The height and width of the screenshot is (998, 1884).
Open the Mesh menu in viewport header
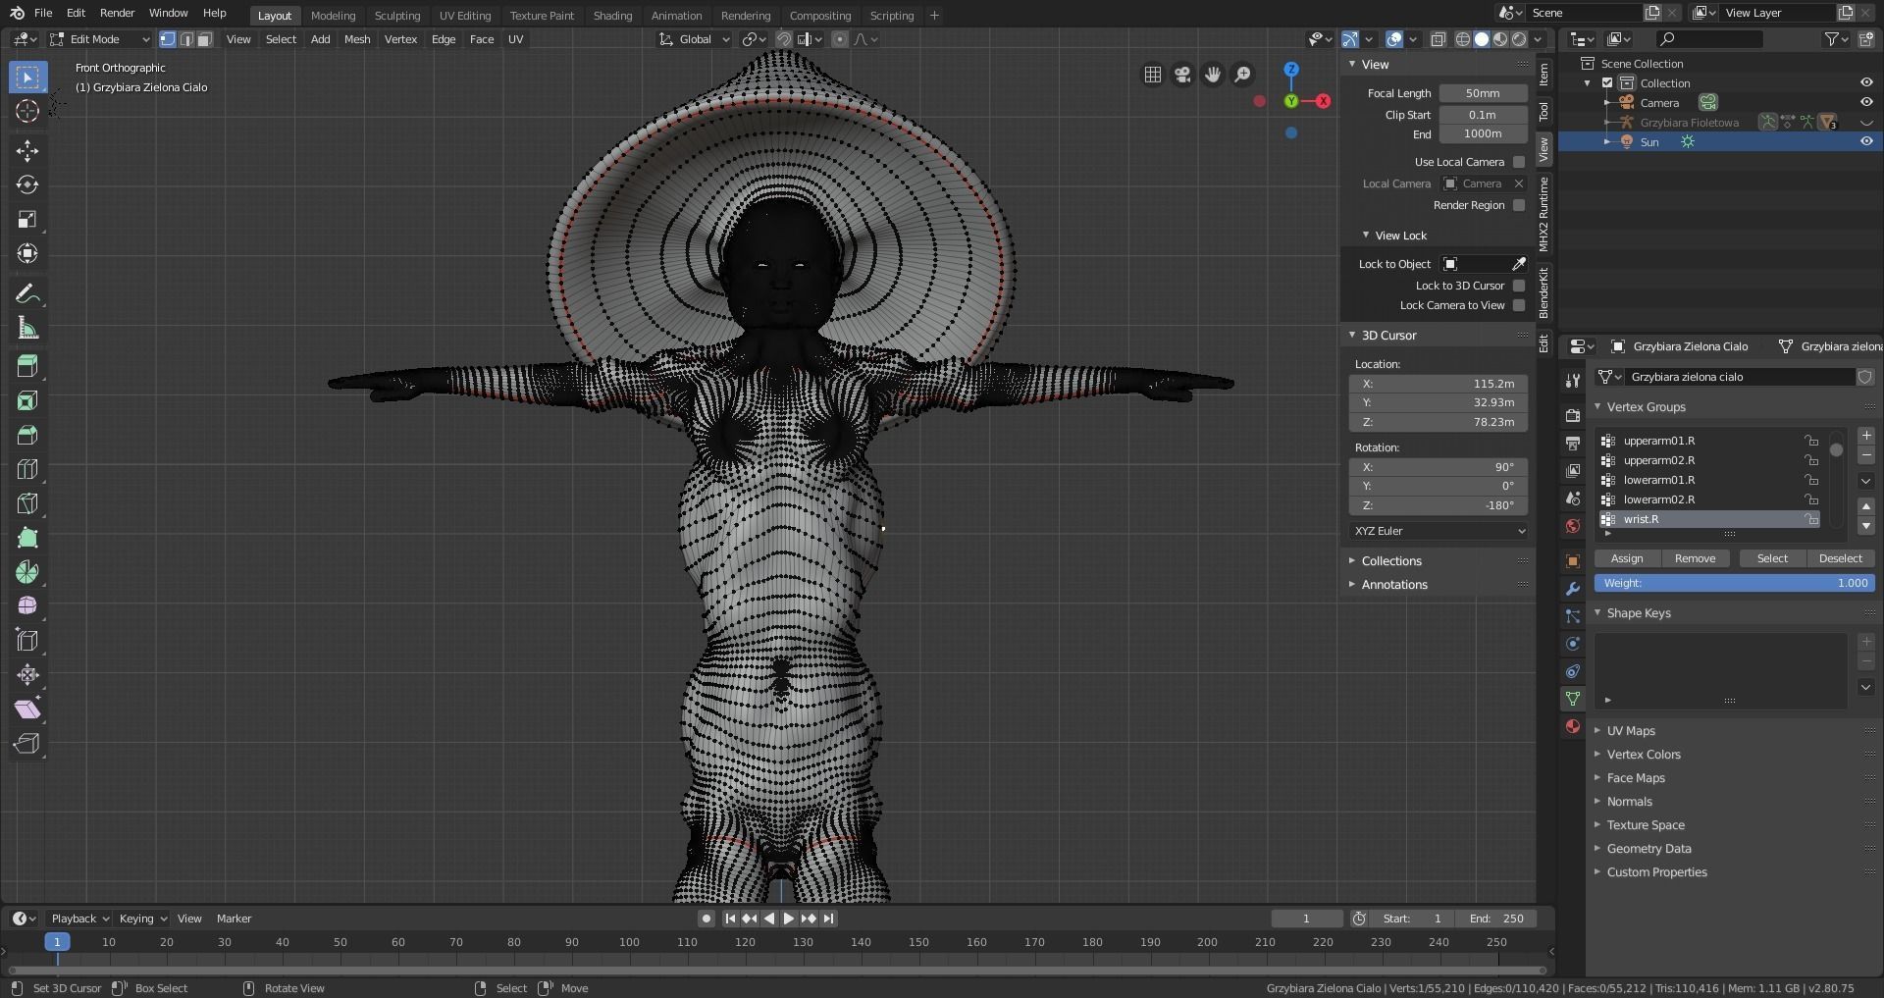(x=357, y=39)
